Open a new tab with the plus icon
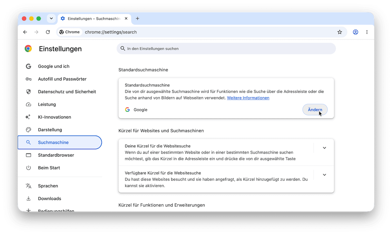The width and height of the screenshot is (392, 235). pyautogui.click(x=137, y=18)
